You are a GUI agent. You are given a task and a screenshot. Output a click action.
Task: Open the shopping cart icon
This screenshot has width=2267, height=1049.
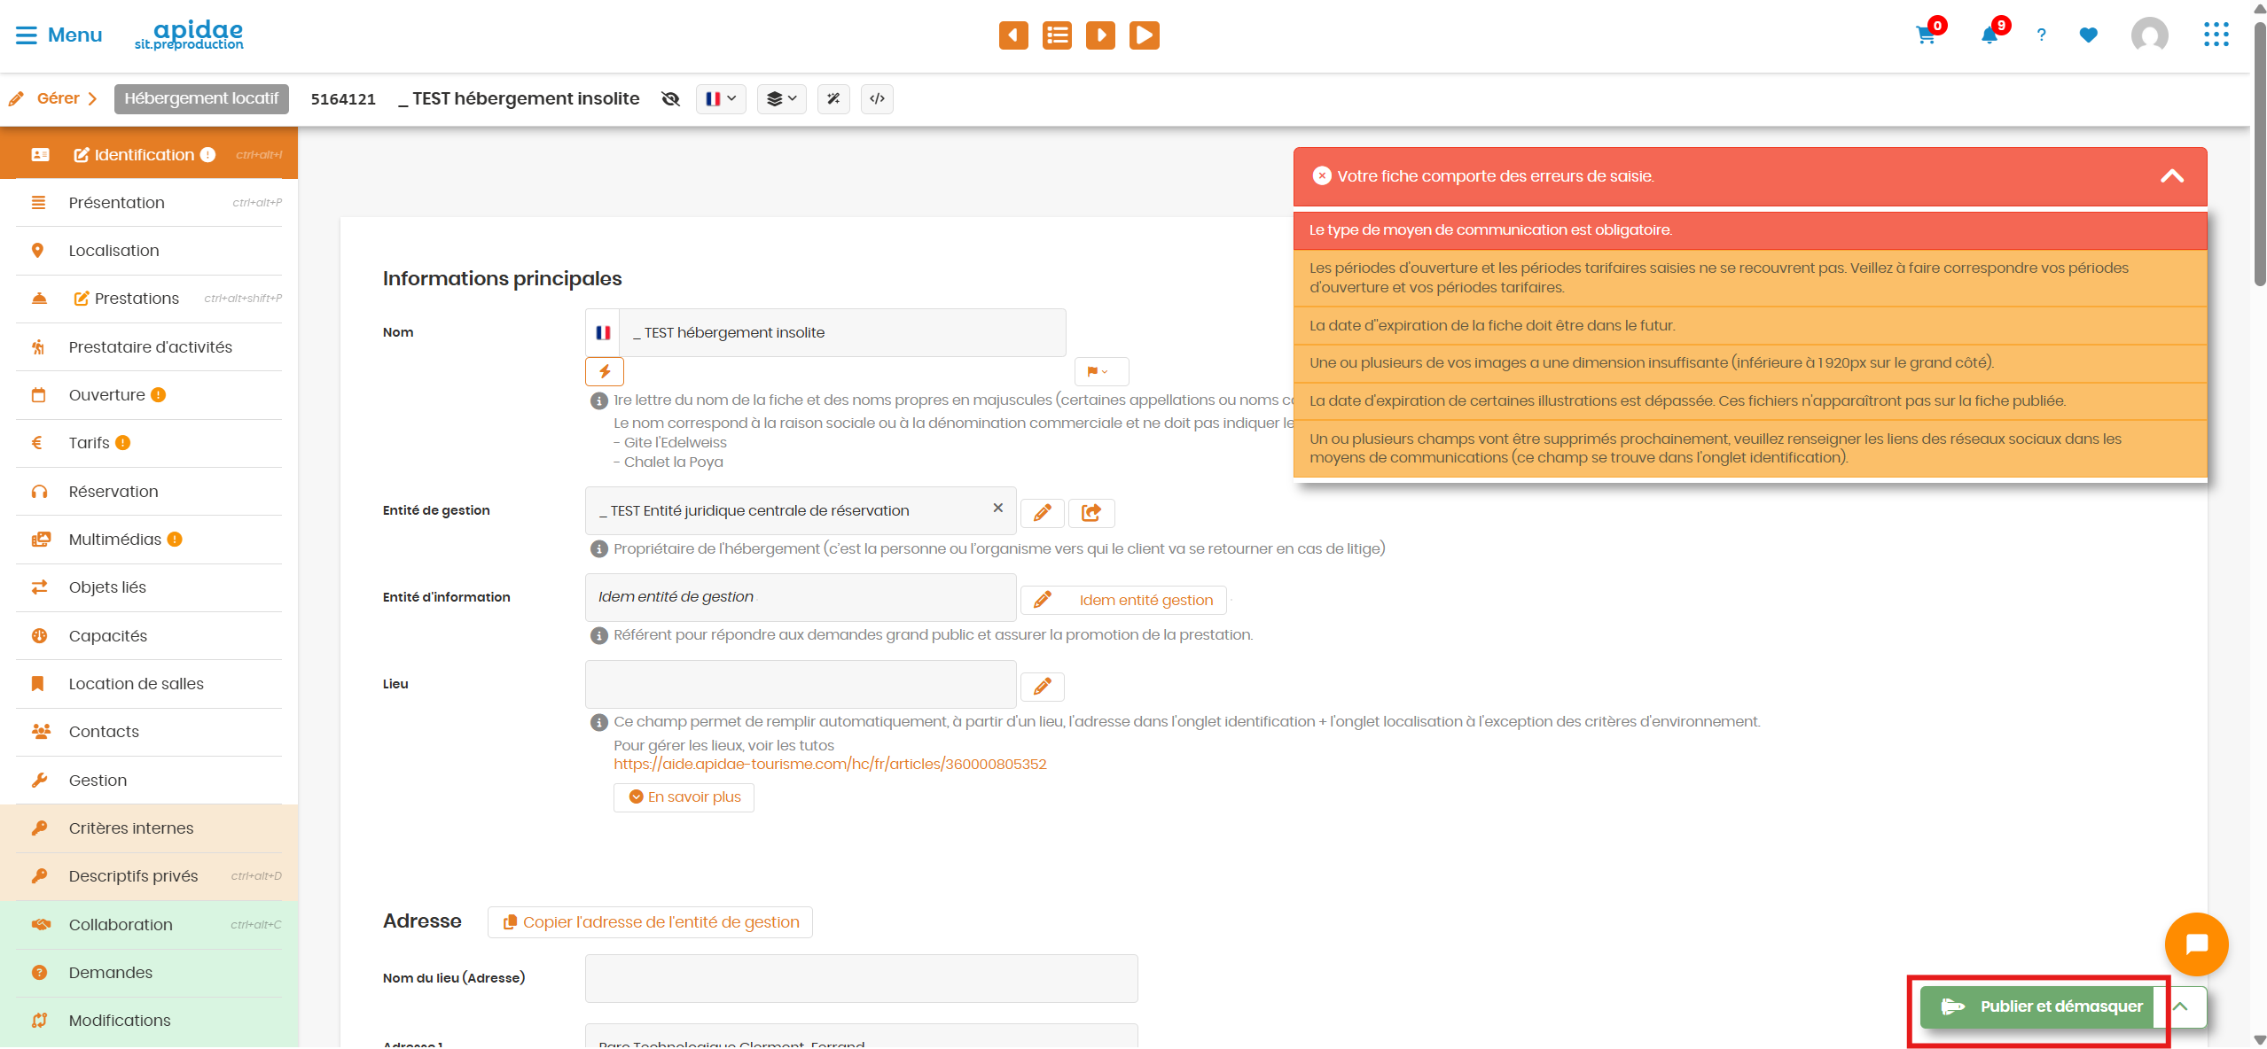click(1926, 35)
